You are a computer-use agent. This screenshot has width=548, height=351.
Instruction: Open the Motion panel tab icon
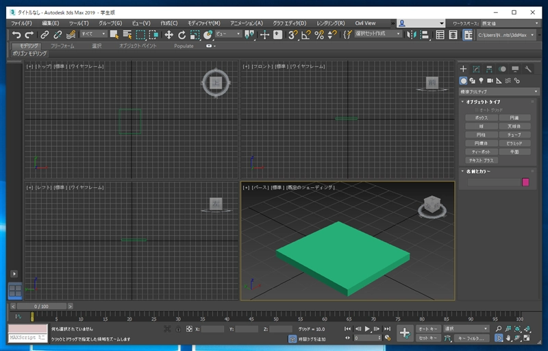tap(502, 69)
